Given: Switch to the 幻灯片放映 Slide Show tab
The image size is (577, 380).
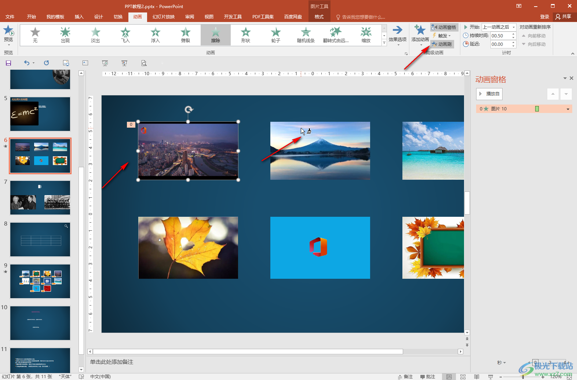Looking at the screenshot, I should click(x=164, y=17).
